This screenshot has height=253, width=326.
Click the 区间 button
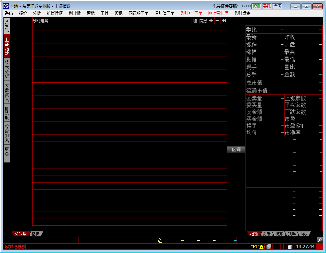[x=236, y=150]
